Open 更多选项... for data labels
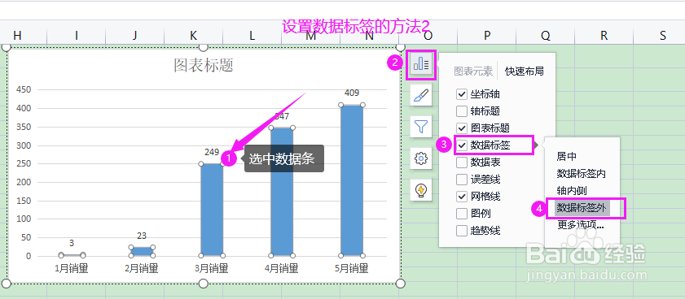Viewport: 685px width, 299px height. tap(580, 225)
